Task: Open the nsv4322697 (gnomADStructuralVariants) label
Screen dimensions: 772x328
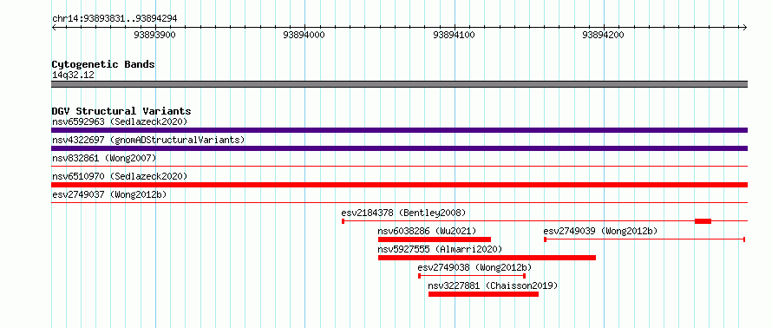Action: 148,140
